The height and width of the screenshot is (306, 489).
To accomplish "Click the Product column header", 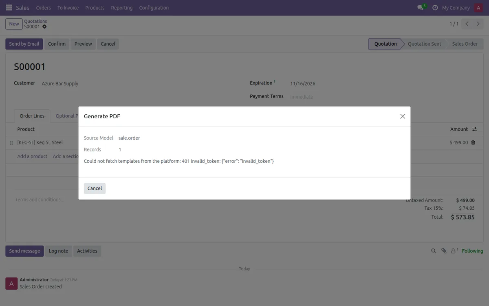I will coord(26,129).
